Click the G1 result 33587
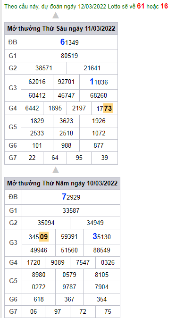 coord(71,210)
